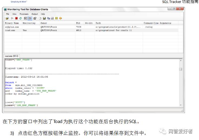Click the output pane scrollbar thumb
The height and width of the screenshot is (140, 199).
point(181,69)
